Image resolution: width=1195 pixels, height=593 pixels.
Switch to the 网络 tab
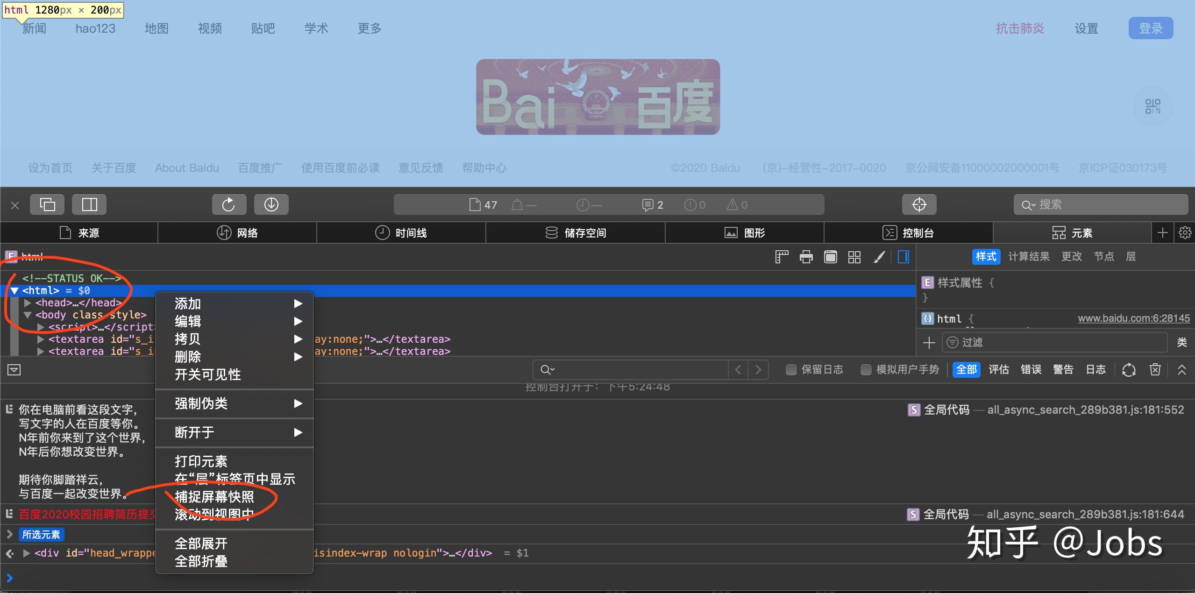[237, 233]
